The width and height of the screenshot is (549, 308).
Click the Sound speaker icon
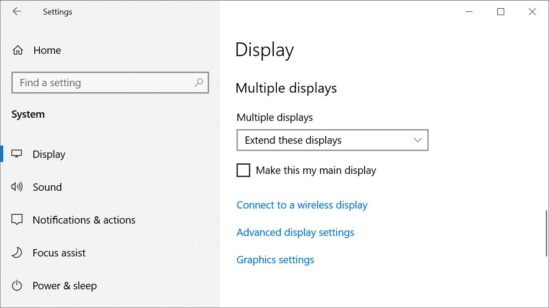(x=17, y=187)
